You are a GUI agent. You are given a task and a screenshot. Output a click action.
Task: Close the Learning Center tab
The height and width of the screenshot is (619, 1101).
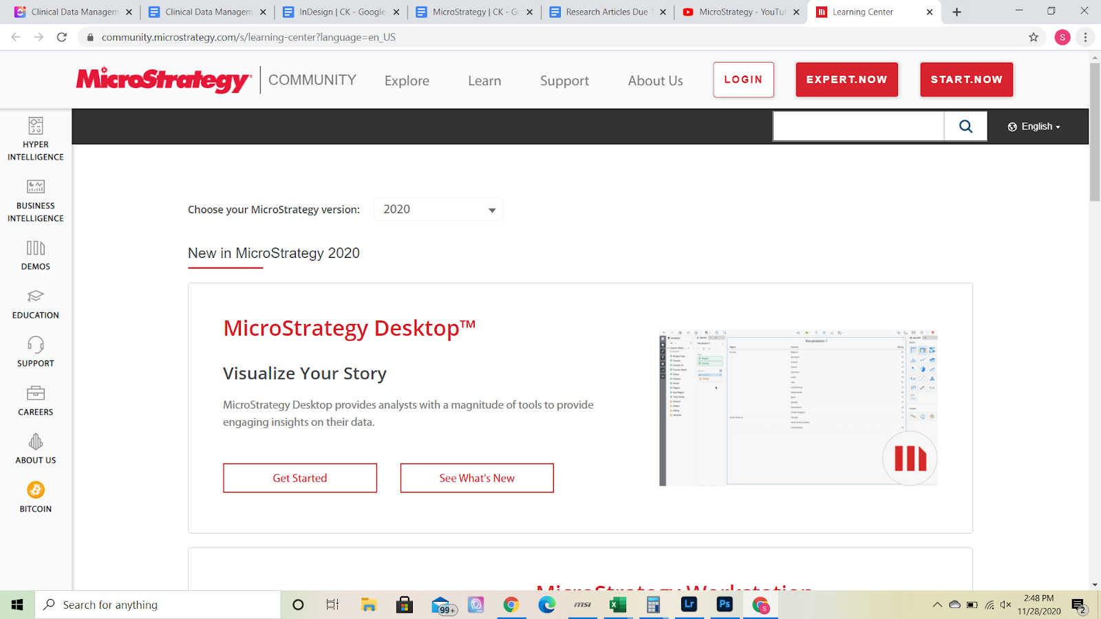(930, 12)
